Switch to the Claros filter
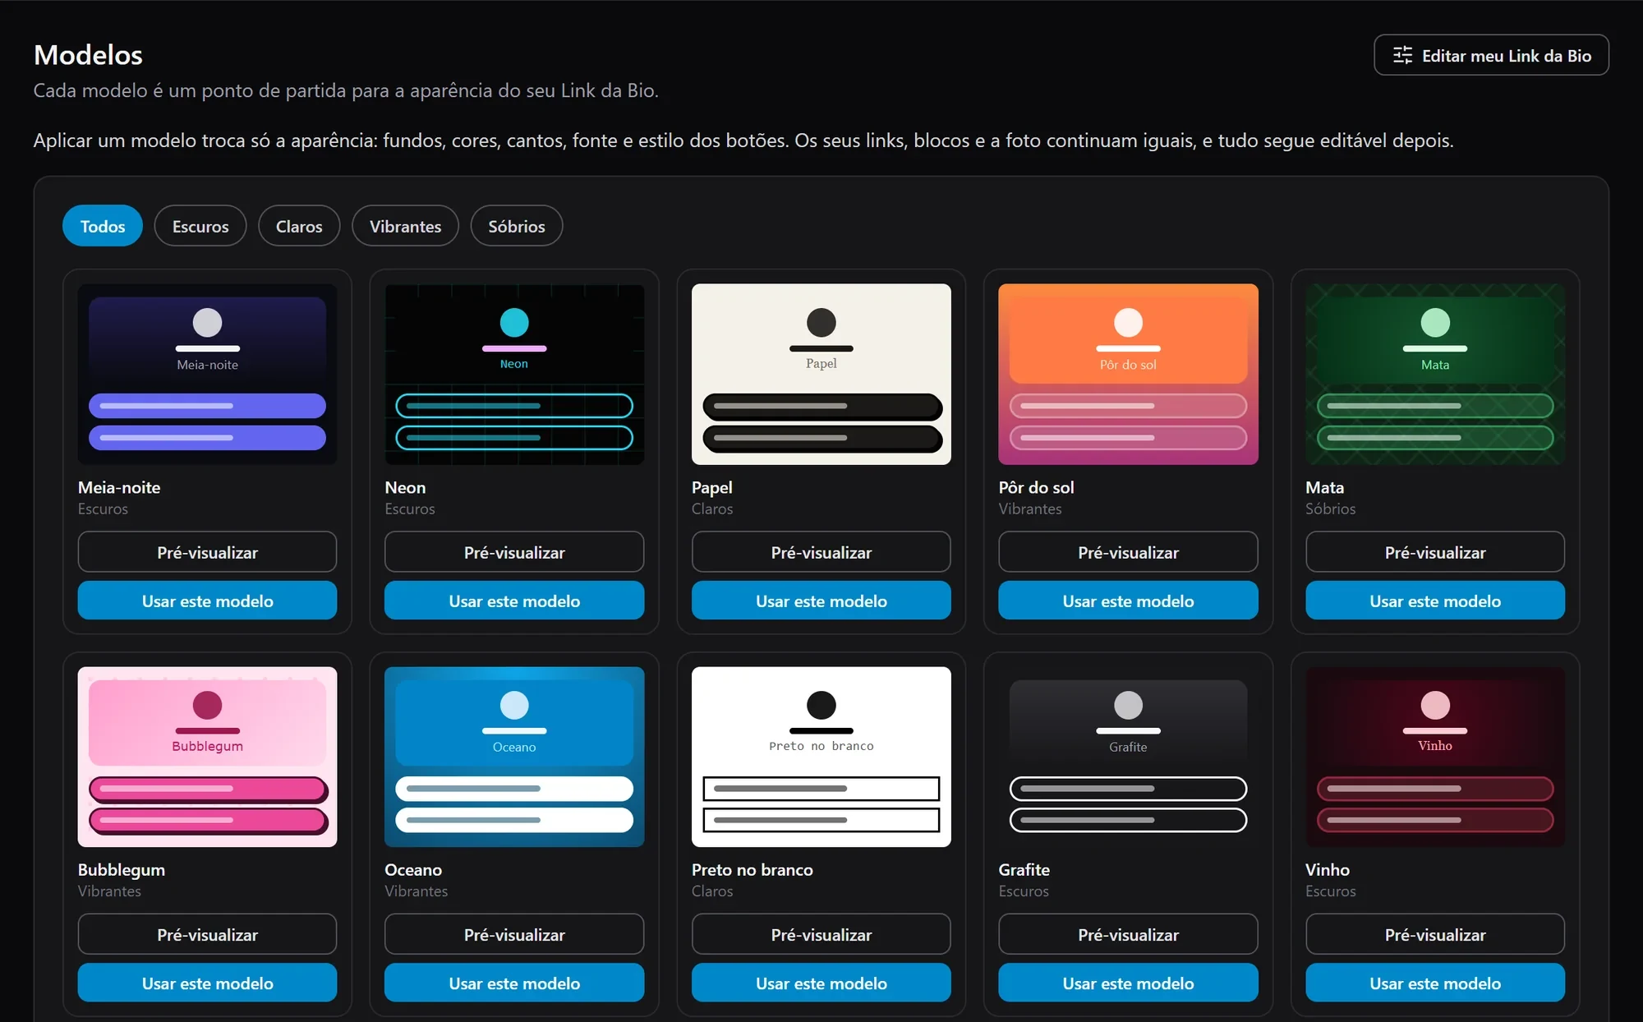The image size is (1643, 1022). tap(299, 226)
